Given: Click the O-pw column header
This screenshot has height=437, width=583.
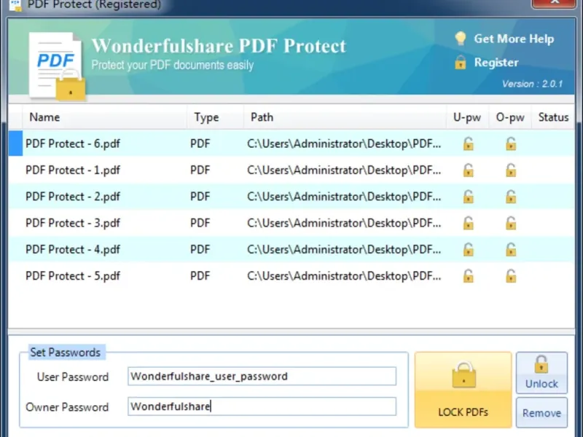Looking at the screenshot, I should coord(509,117).
